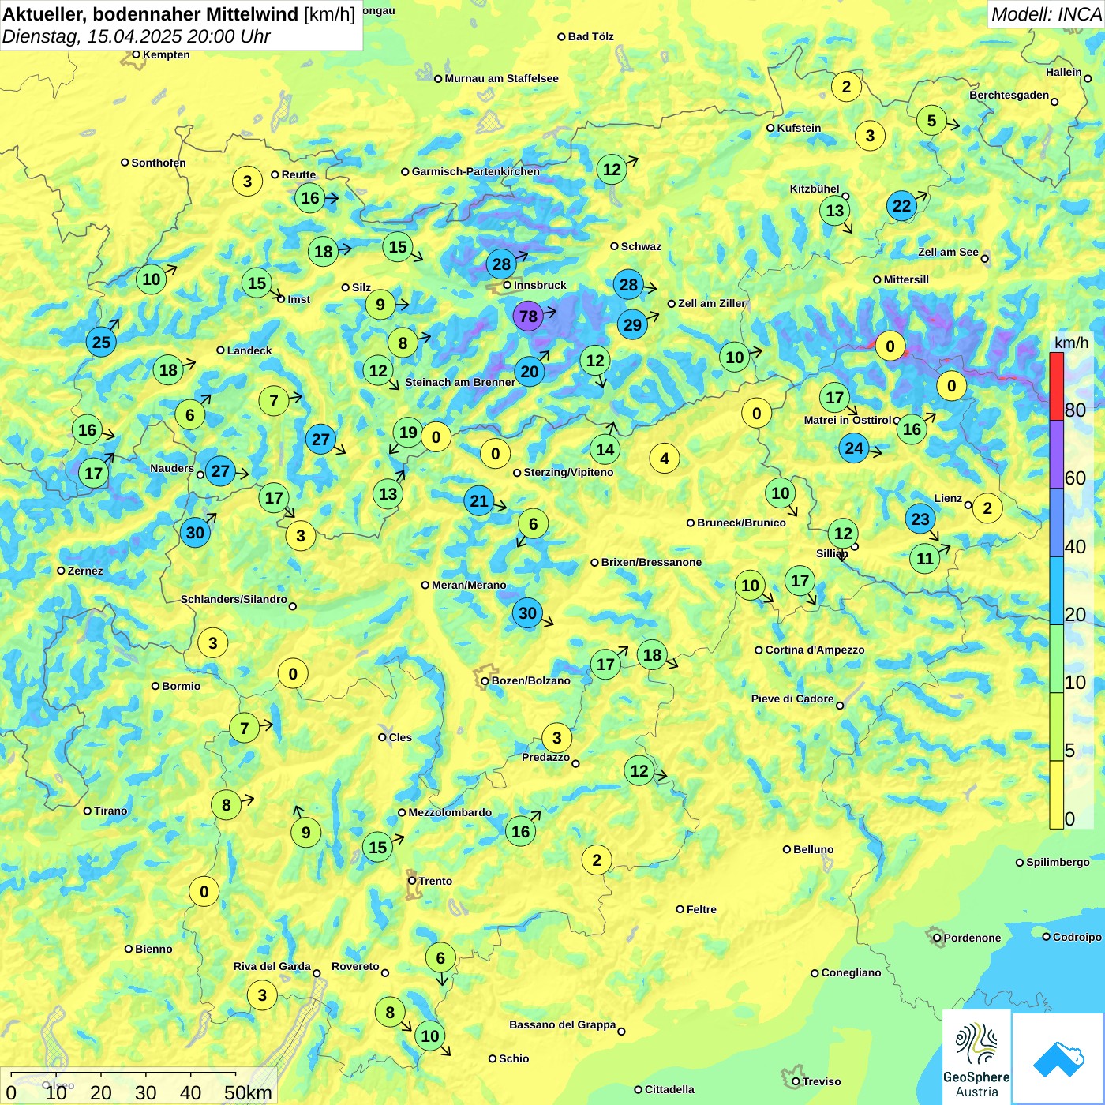The height and width of the screenshot is (1105, 1105).
Task: Click the map title 'Aktueller, bodennaher Mittelwind'
Action: [x=152, y=14]
